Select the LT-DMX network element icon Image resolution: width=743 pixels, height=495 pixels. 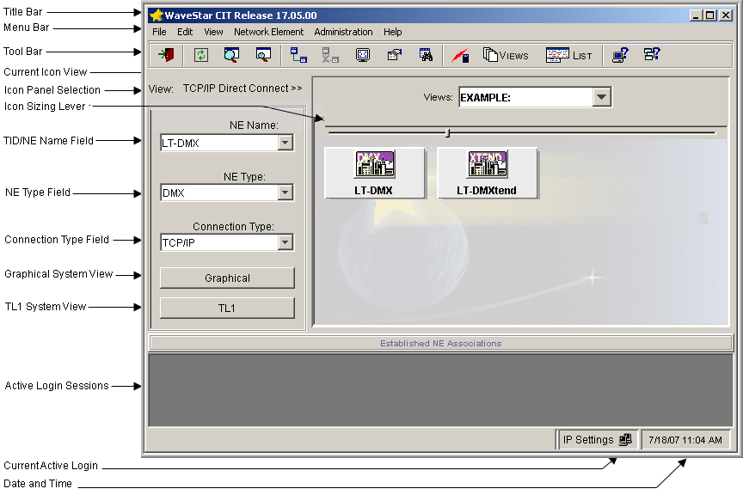tap(374, 173)
